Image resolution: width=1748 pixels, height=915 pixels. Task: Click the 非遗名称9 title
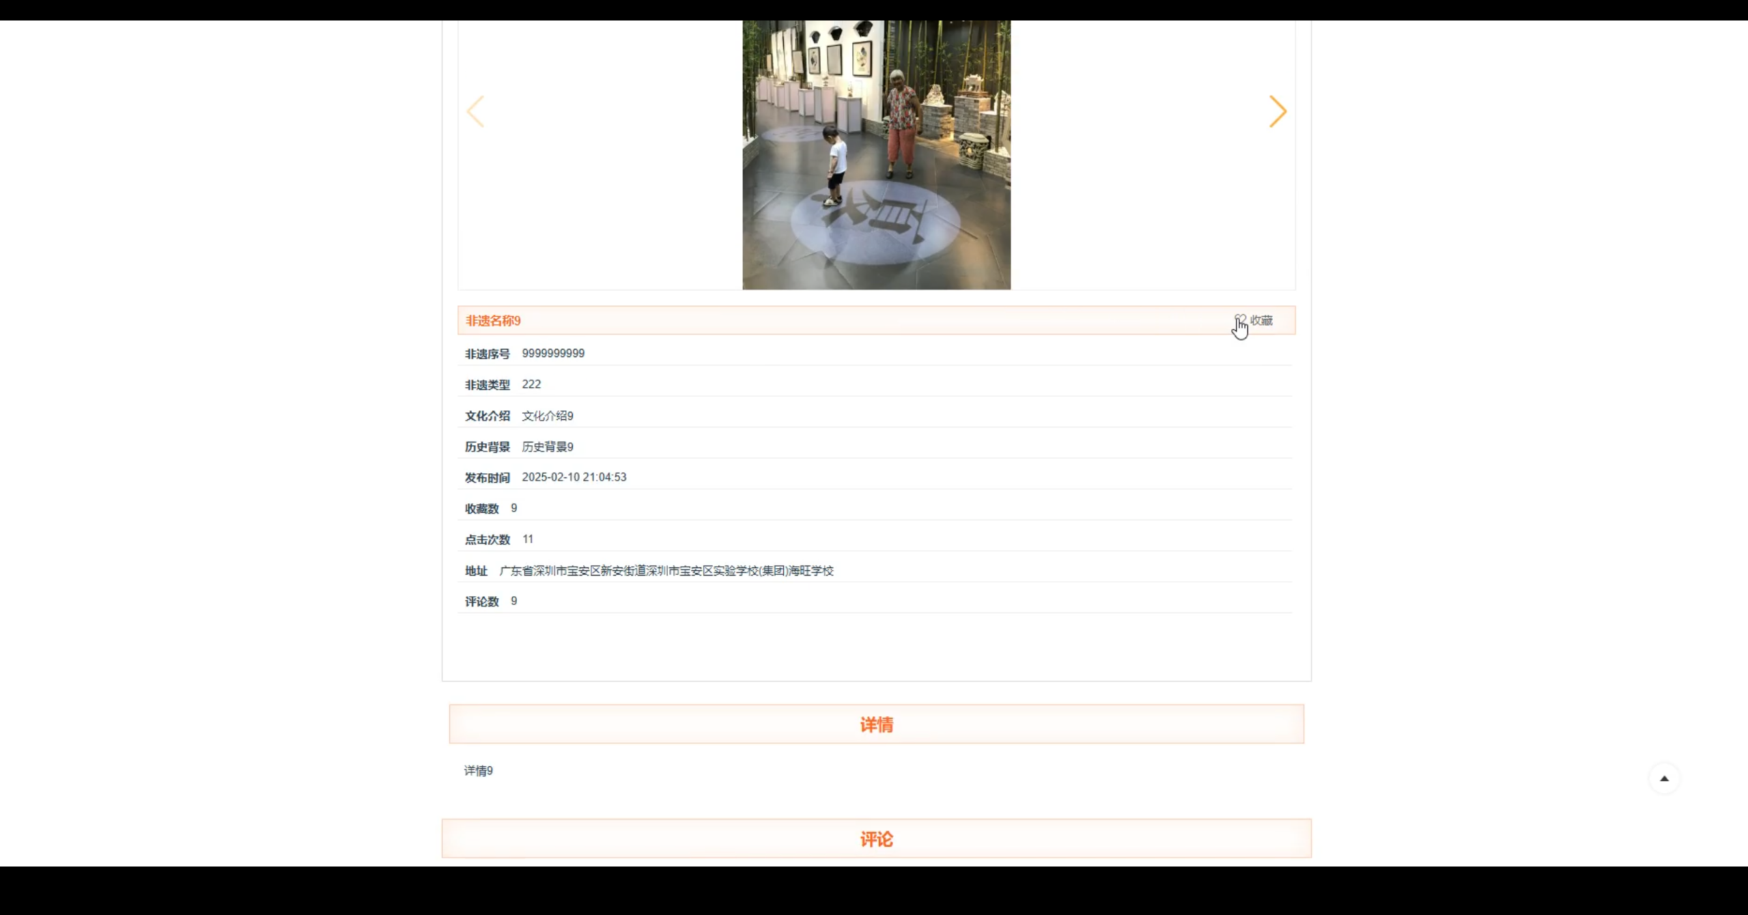[x=493, y=321]
